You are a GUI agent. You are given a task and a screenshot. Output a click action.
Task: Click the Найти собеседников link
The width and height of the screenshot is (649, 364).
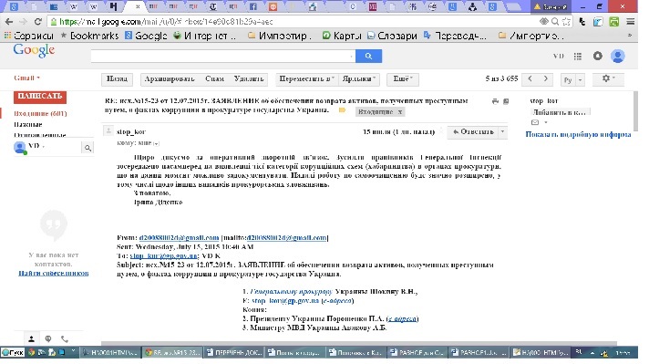point(54,273)
